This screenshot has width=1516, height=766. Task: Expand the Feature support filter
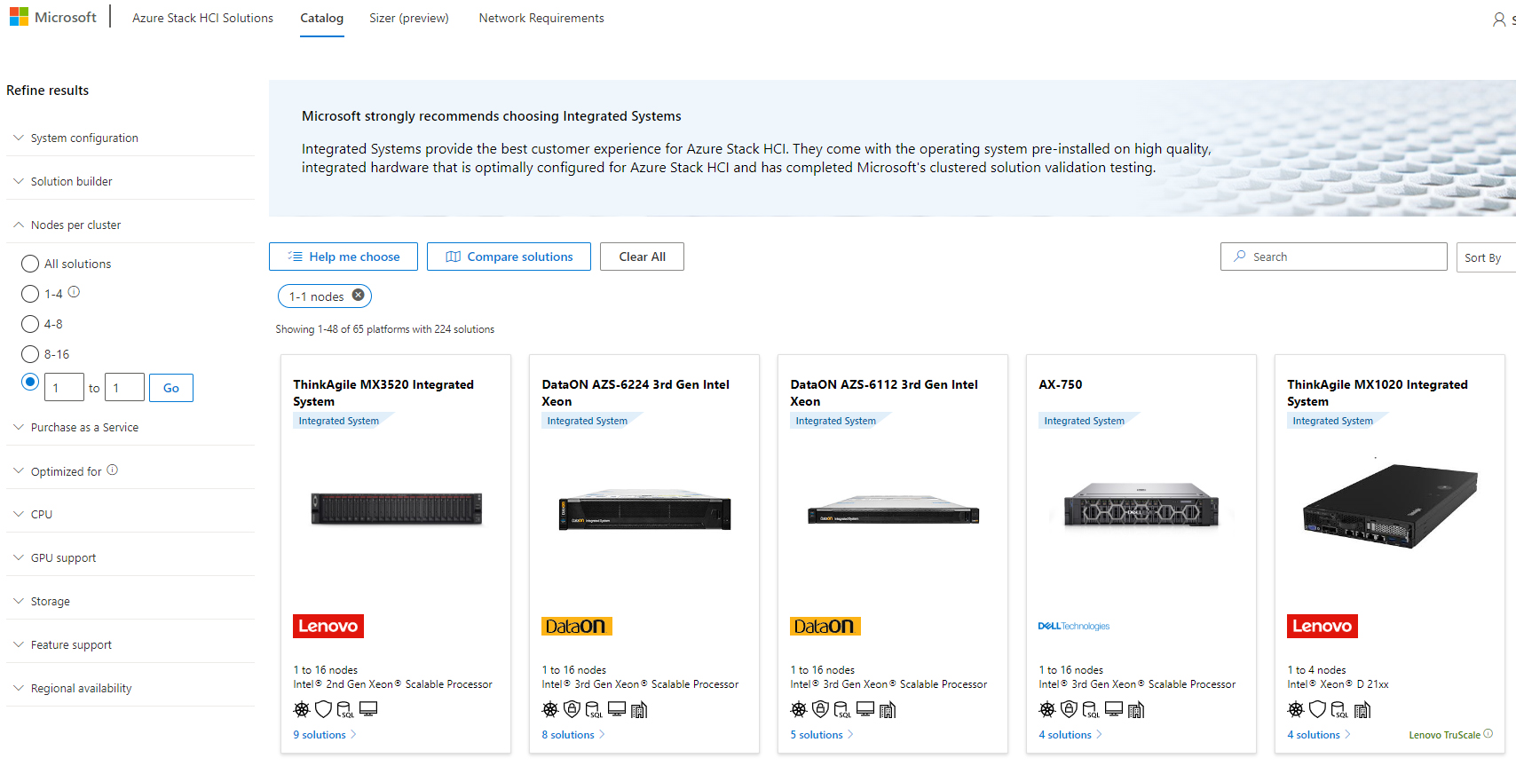point(130,644)
